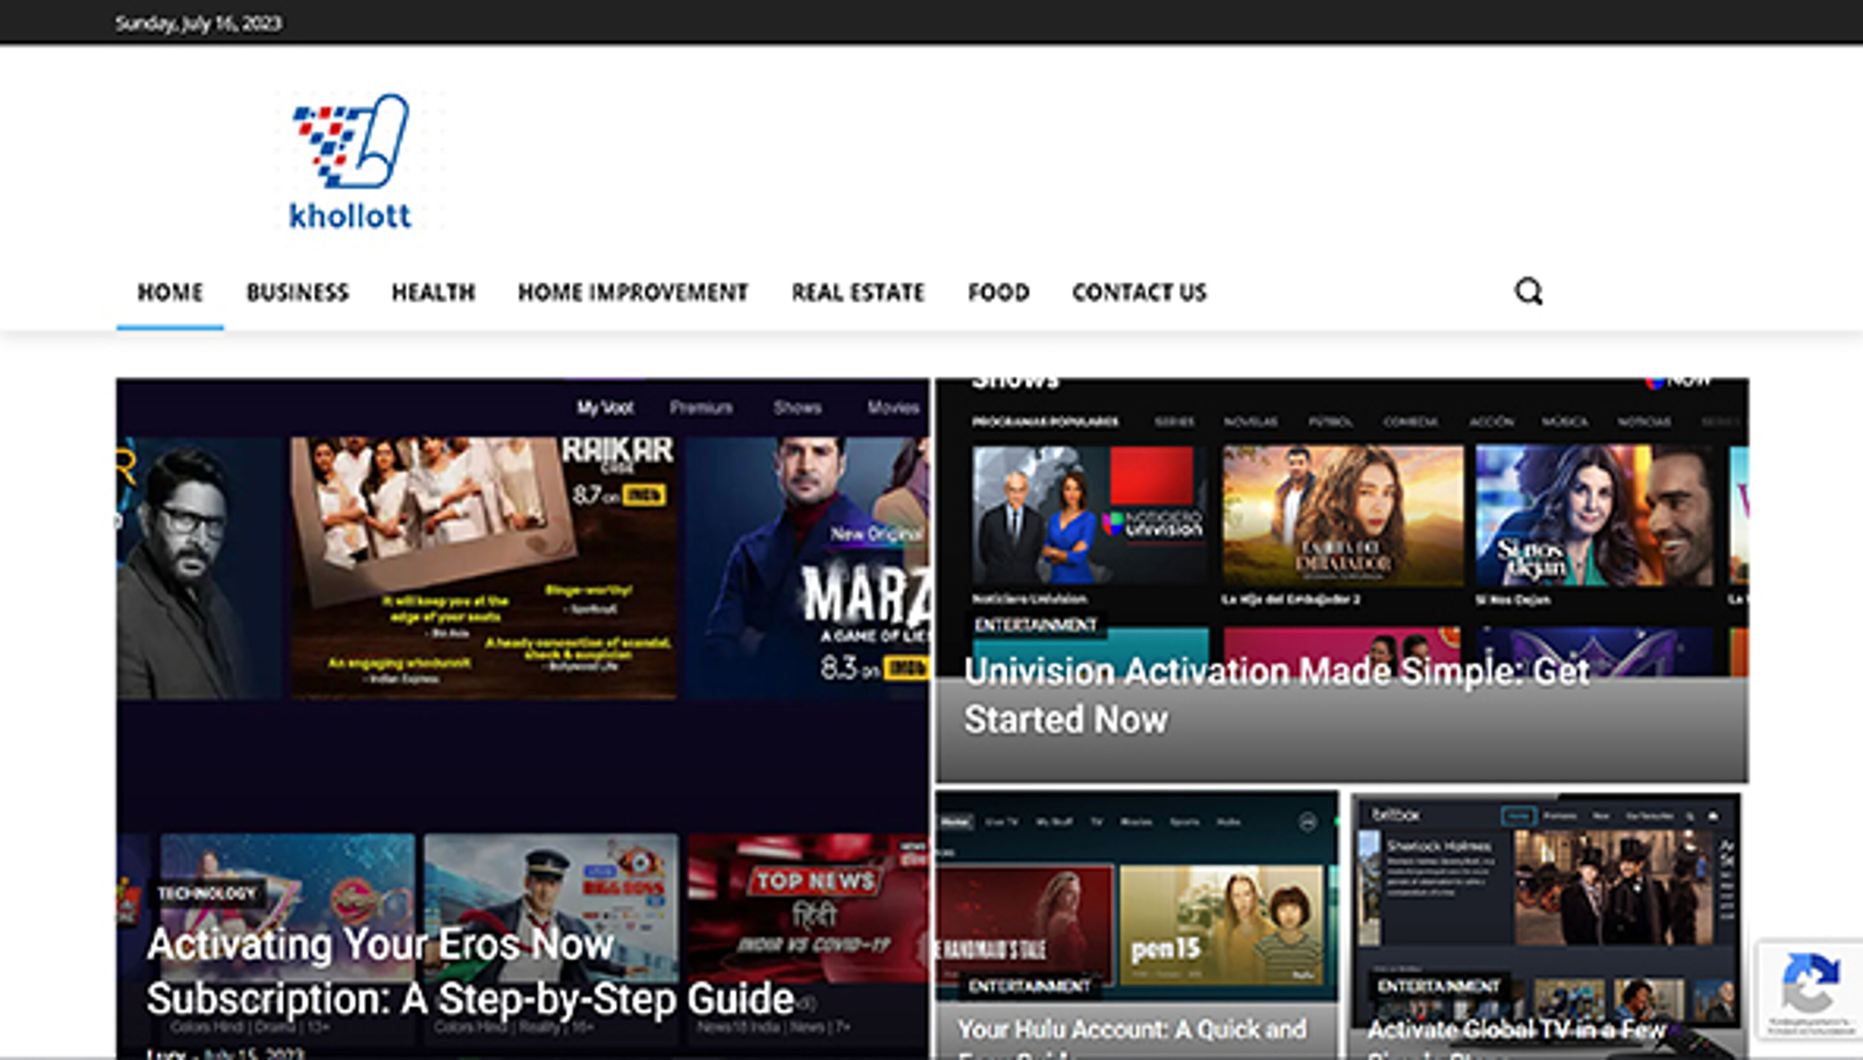Click Entertainment tag on Hulu article

point(1029,986)
